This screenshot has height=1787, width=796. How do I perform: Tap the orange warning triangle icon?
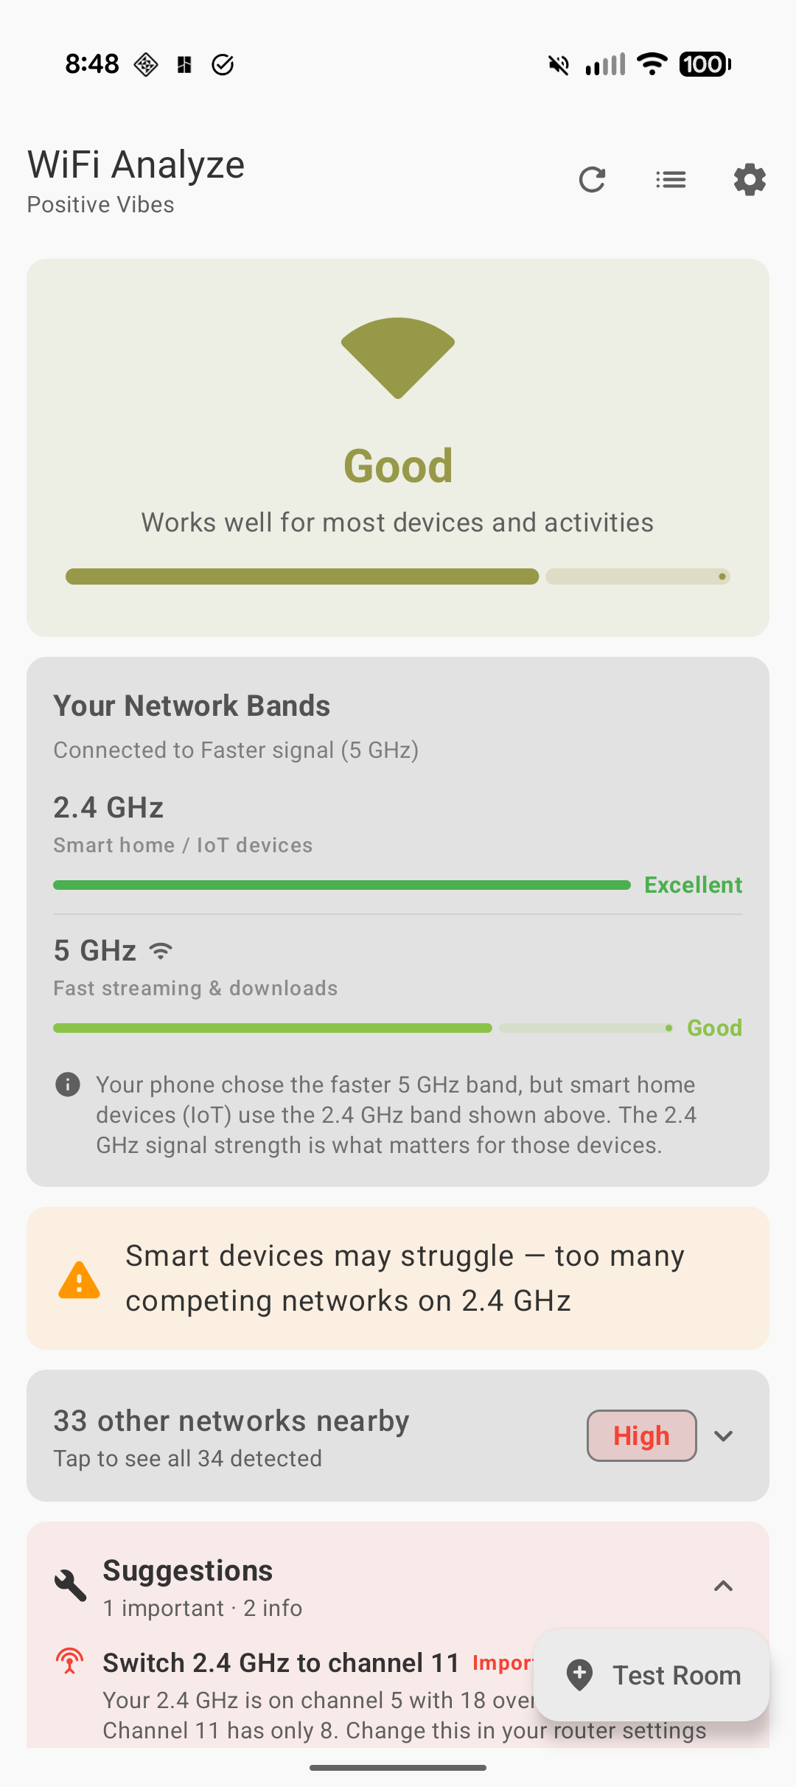[79, 1280]
